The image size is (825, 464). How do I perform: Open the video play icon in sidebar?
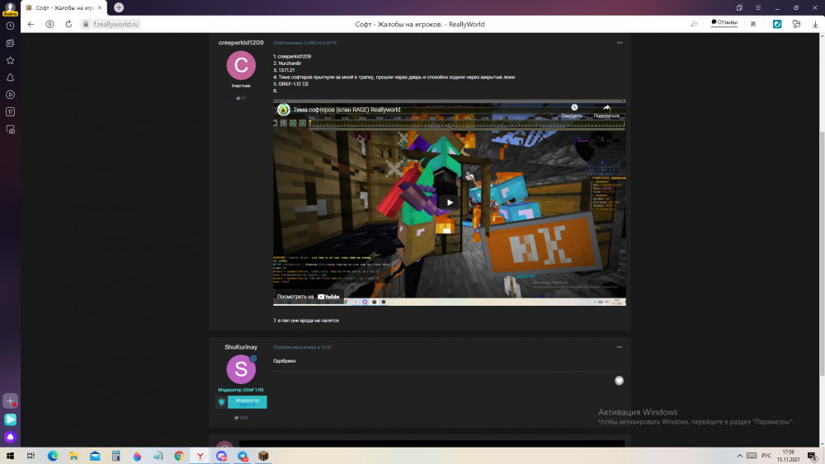(x=10, y=95)
